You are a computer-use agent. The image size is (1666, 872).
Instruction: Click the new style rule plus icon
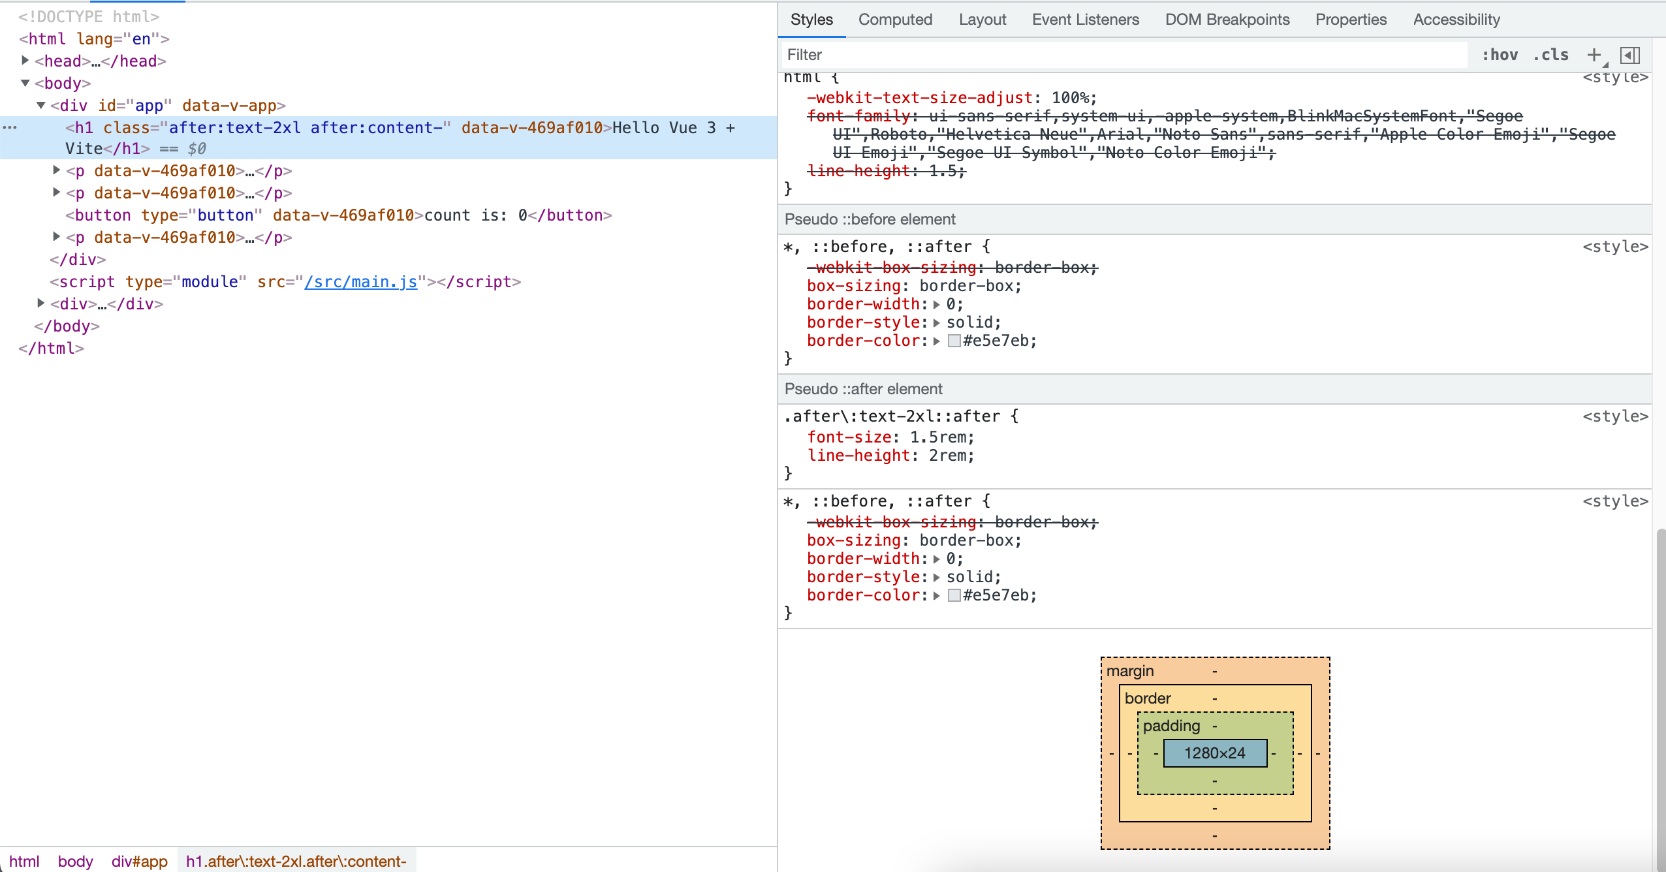[x=1594, y=55]
